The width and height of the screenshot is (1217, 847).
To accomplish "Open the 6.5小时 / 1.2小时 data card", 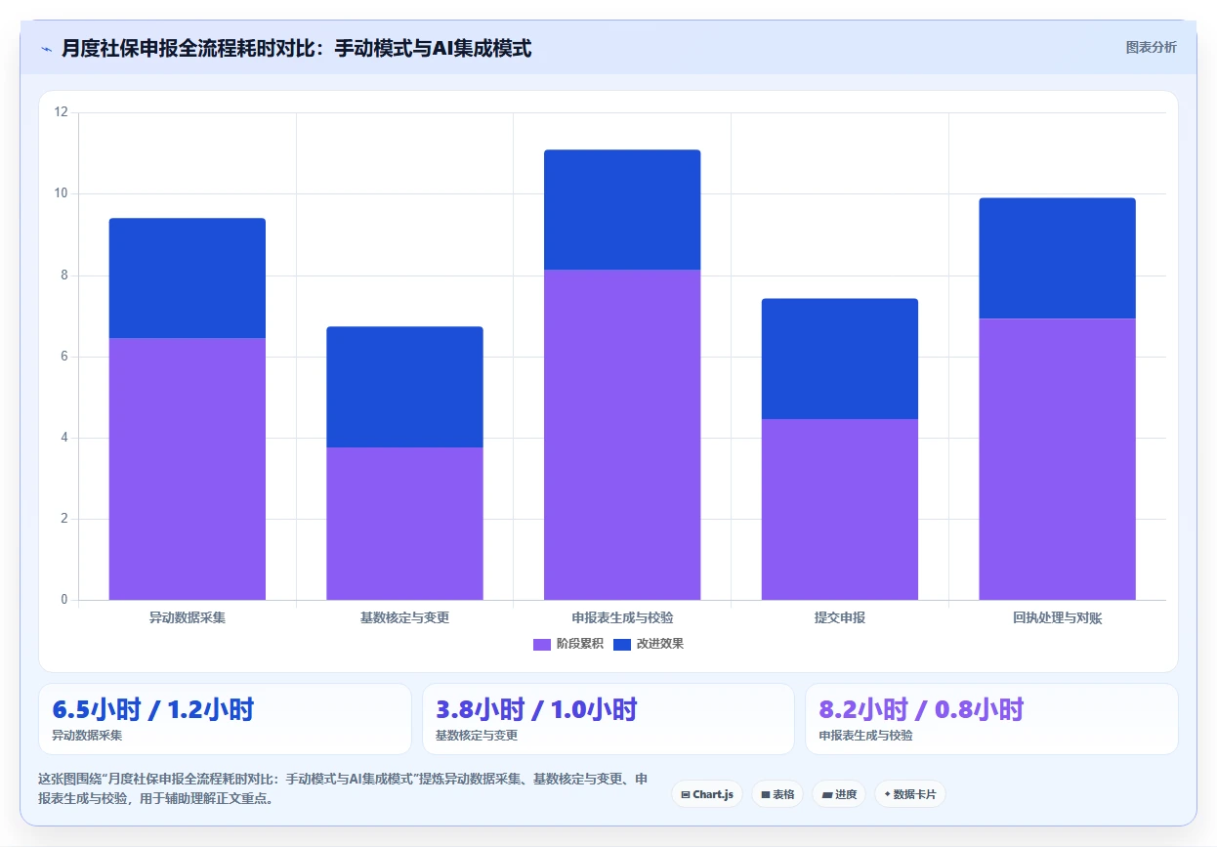I will pyautogui.click(x=225, y=719).
